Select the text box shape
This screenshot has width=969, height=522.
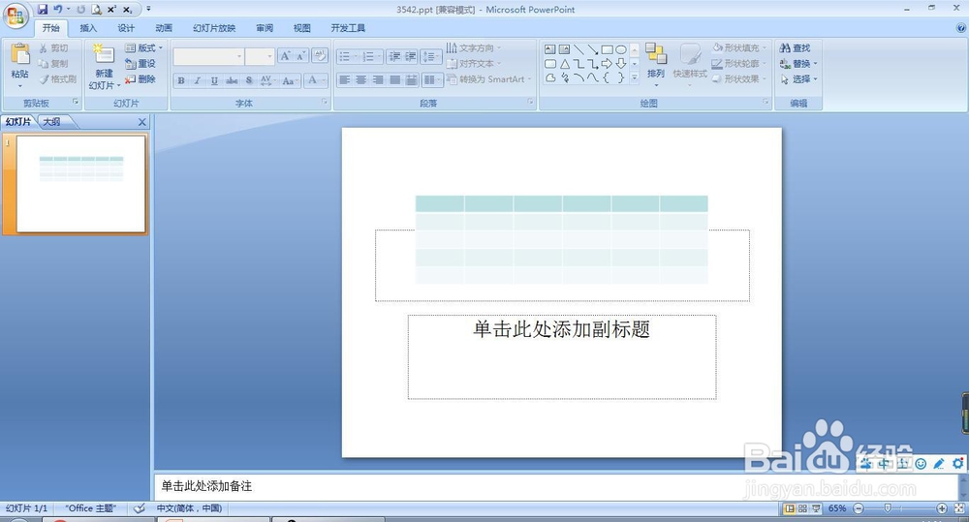[550, 49]
